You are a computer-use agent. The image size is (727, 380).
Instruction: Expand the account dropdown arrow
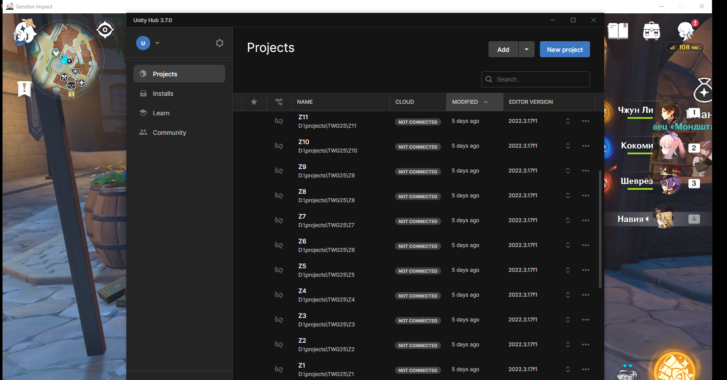157,43
